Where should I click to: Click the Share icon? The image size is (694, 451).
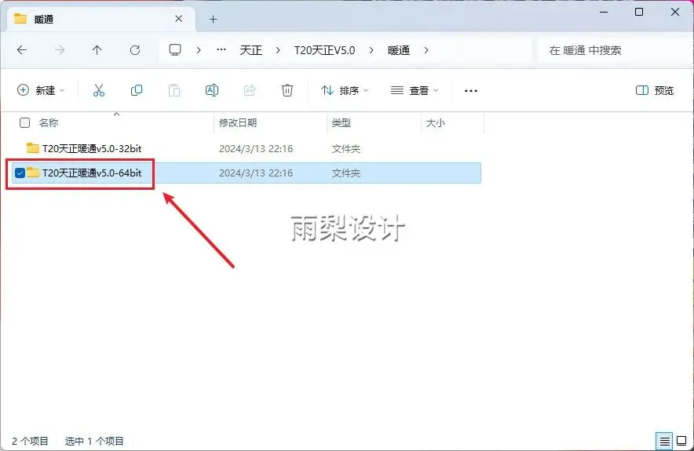tap(250, 90)
